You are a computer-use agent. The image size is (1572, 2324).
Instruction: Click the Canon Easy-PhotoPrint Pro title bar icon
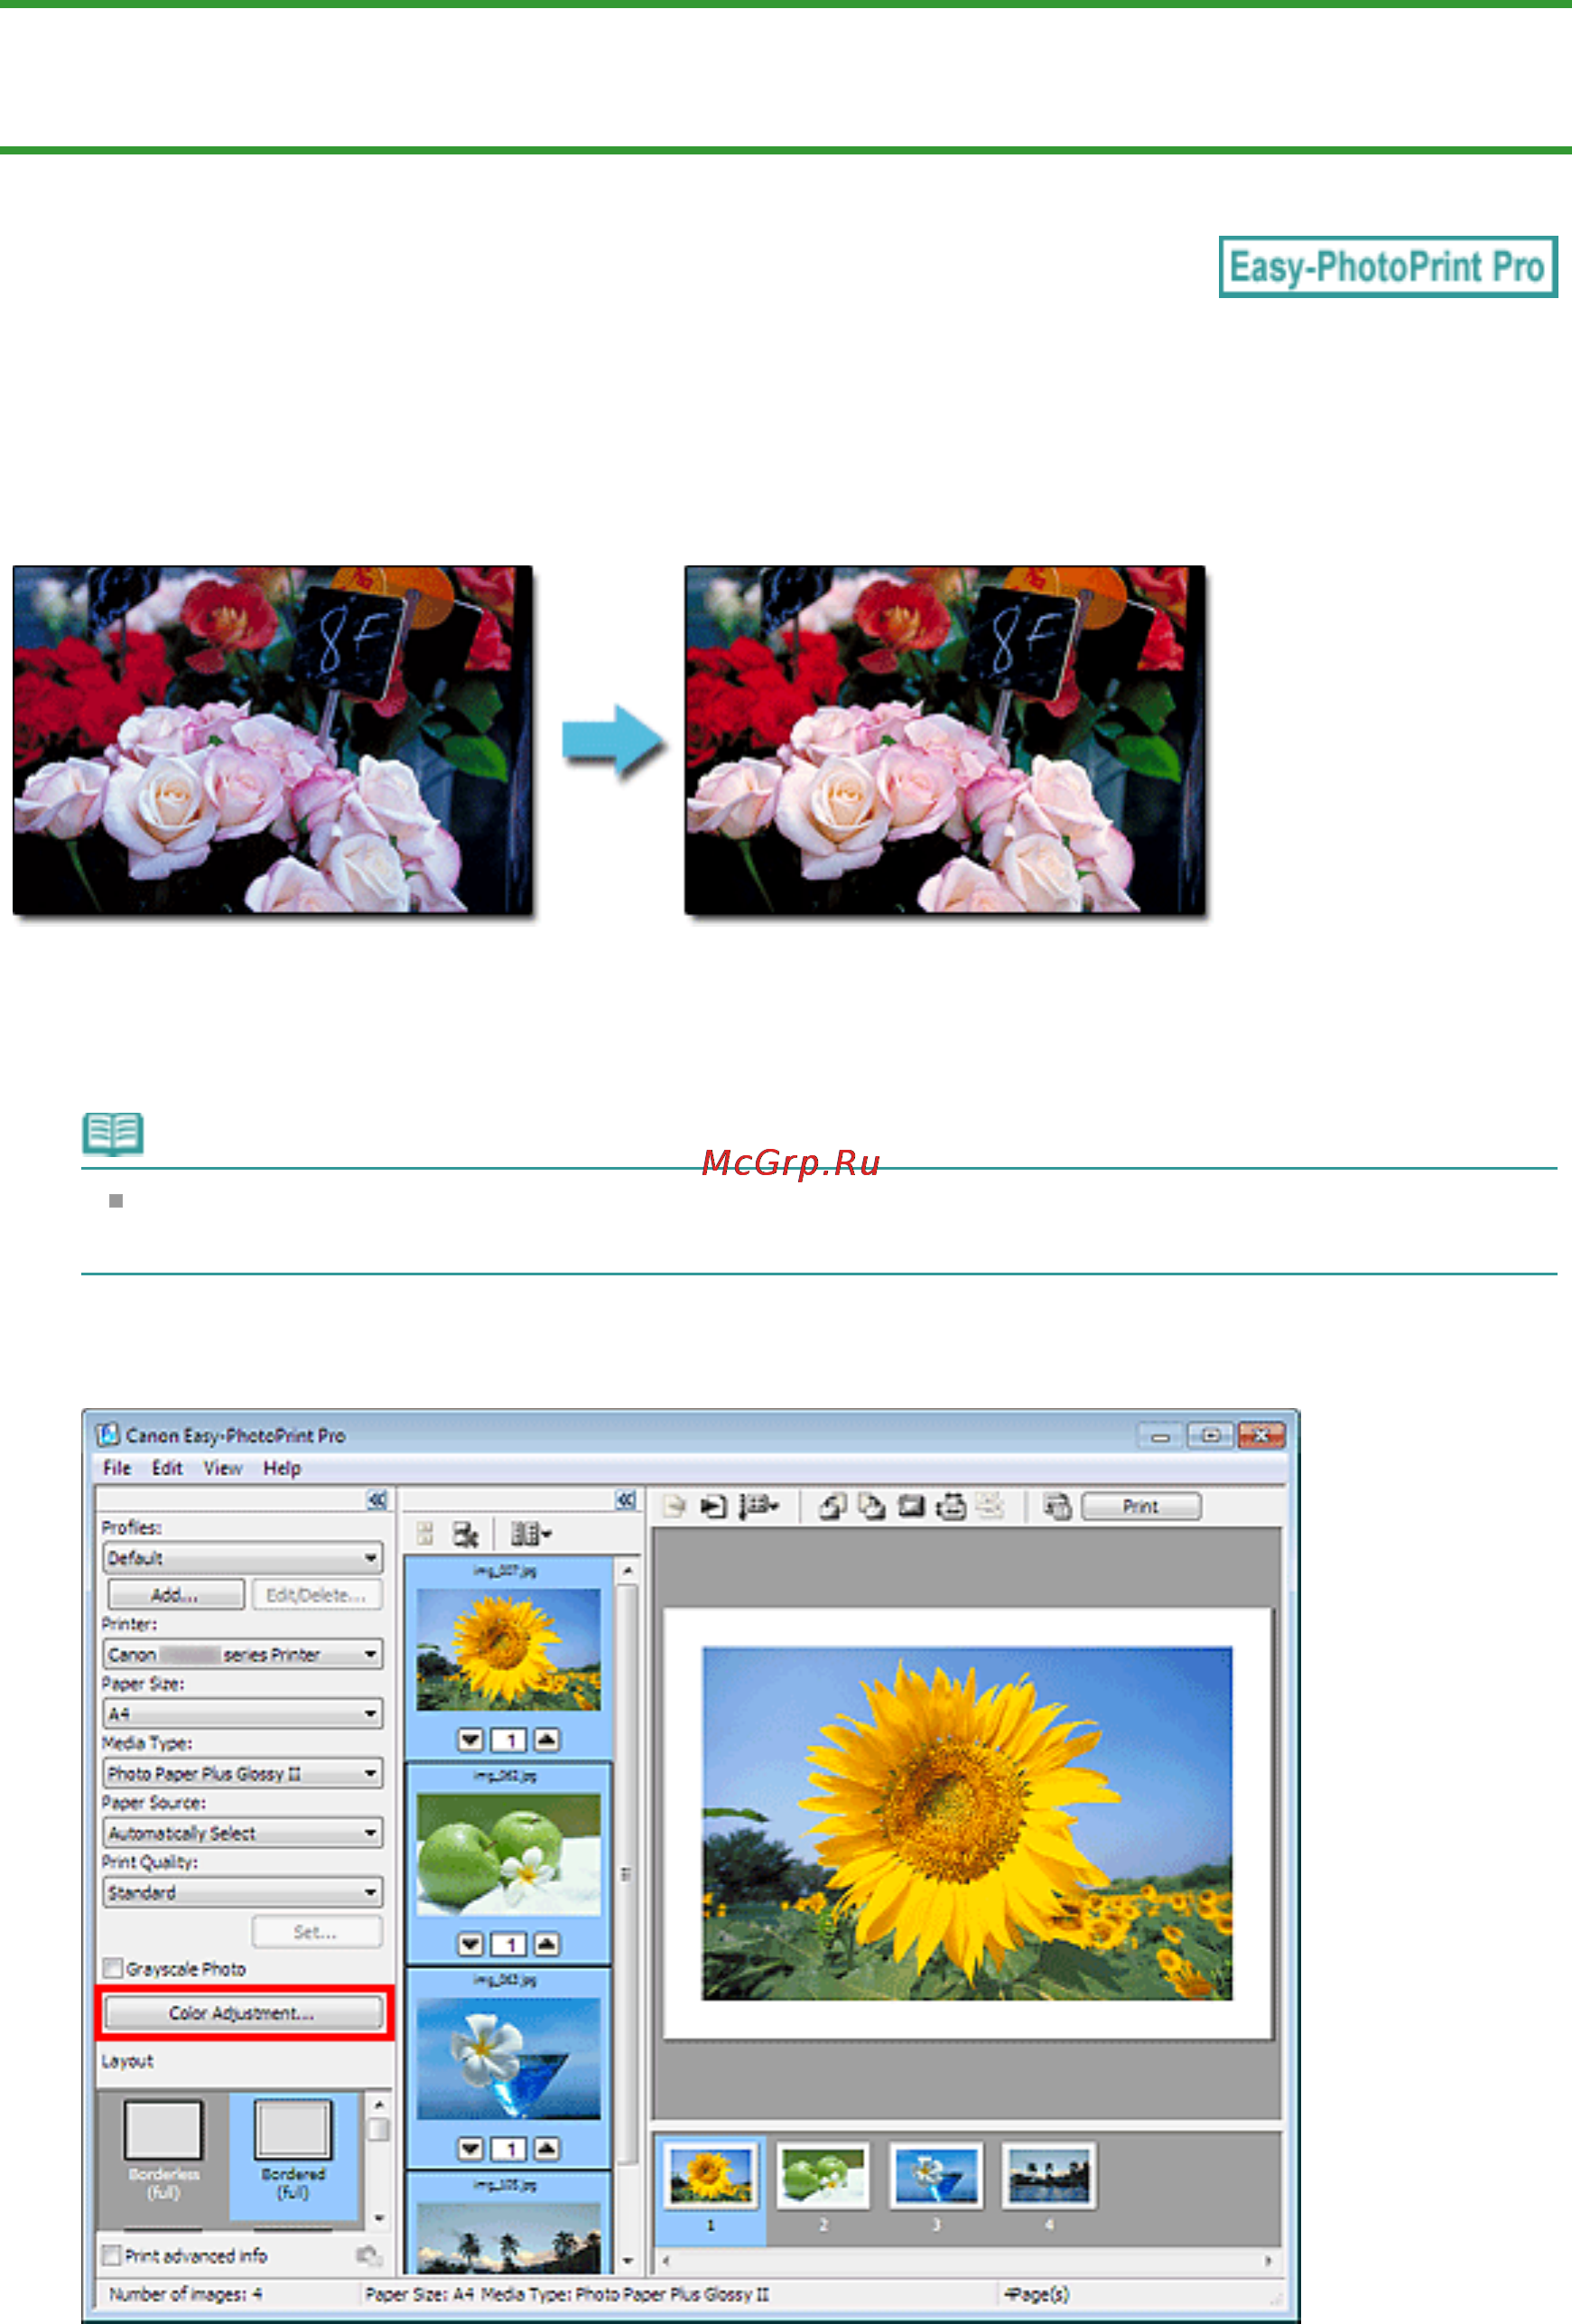tap(108, 1435)
